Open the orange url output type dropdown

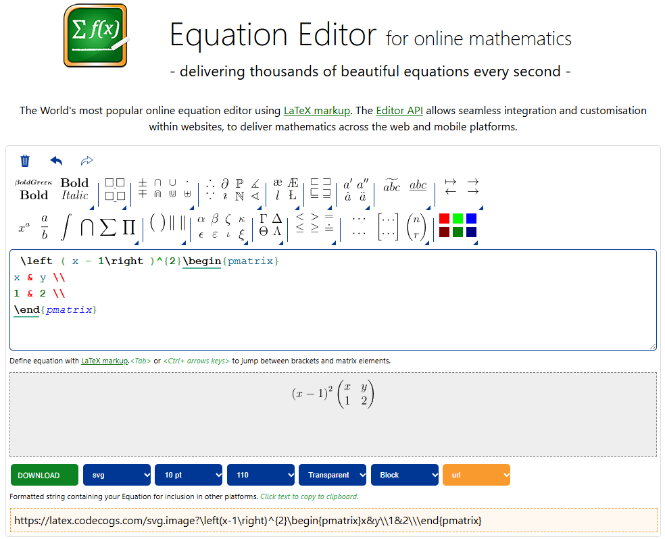point(476,475)
